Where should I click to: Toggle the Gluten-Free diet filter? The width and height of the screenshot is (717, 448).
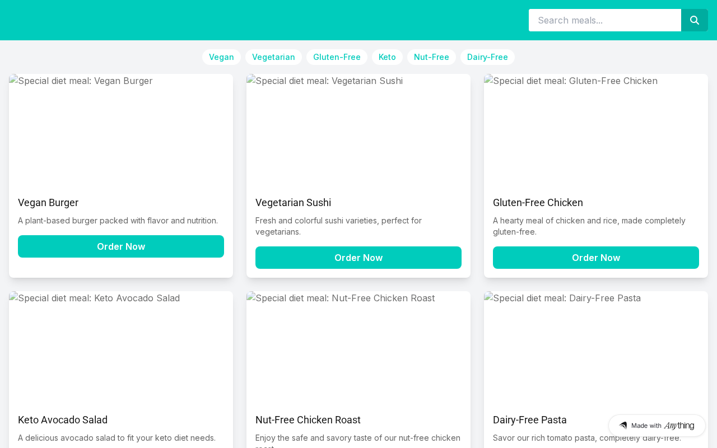pyautogui.click(x=337, y=57)
